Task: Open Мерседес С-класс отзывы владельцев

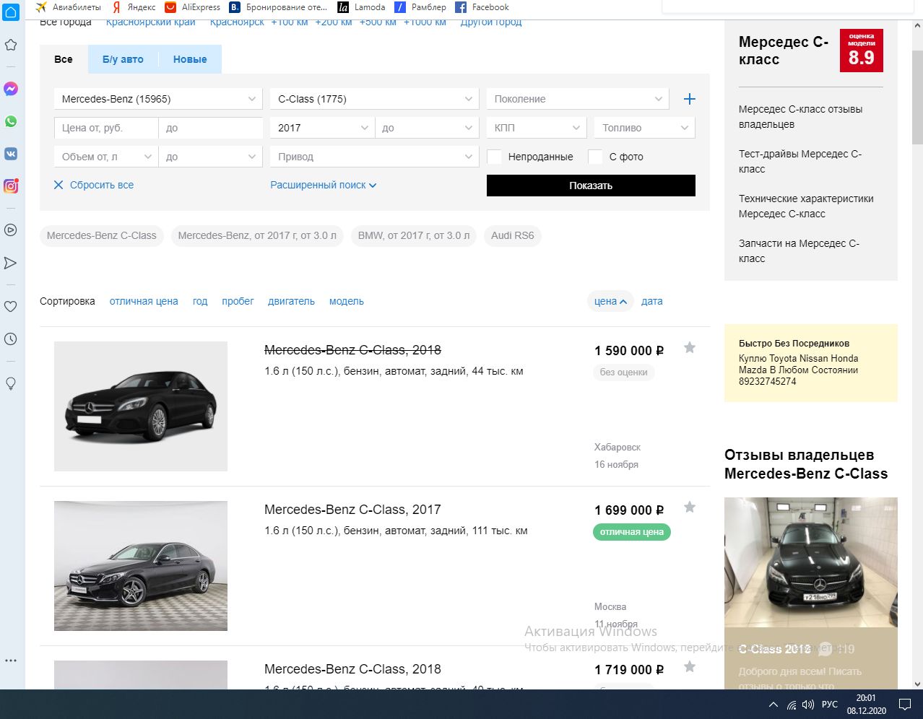Action: pyautogui.click(x=800, y=116)
